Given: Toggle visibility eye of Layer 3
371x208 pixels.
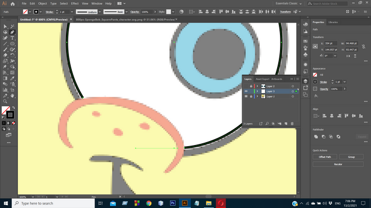Looking at the screenshot, I should tap(246, 91).
